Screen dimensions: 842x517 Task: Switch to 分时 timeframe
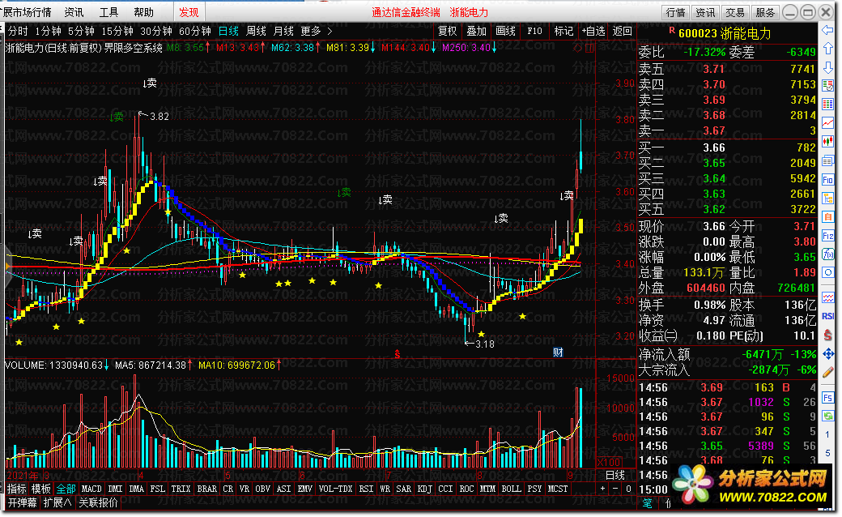tap(18, 31)
